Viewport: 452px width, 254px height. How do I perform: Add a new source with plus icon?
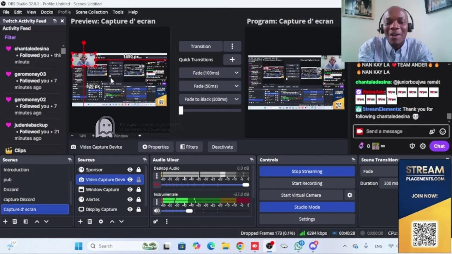click(80, 222)
